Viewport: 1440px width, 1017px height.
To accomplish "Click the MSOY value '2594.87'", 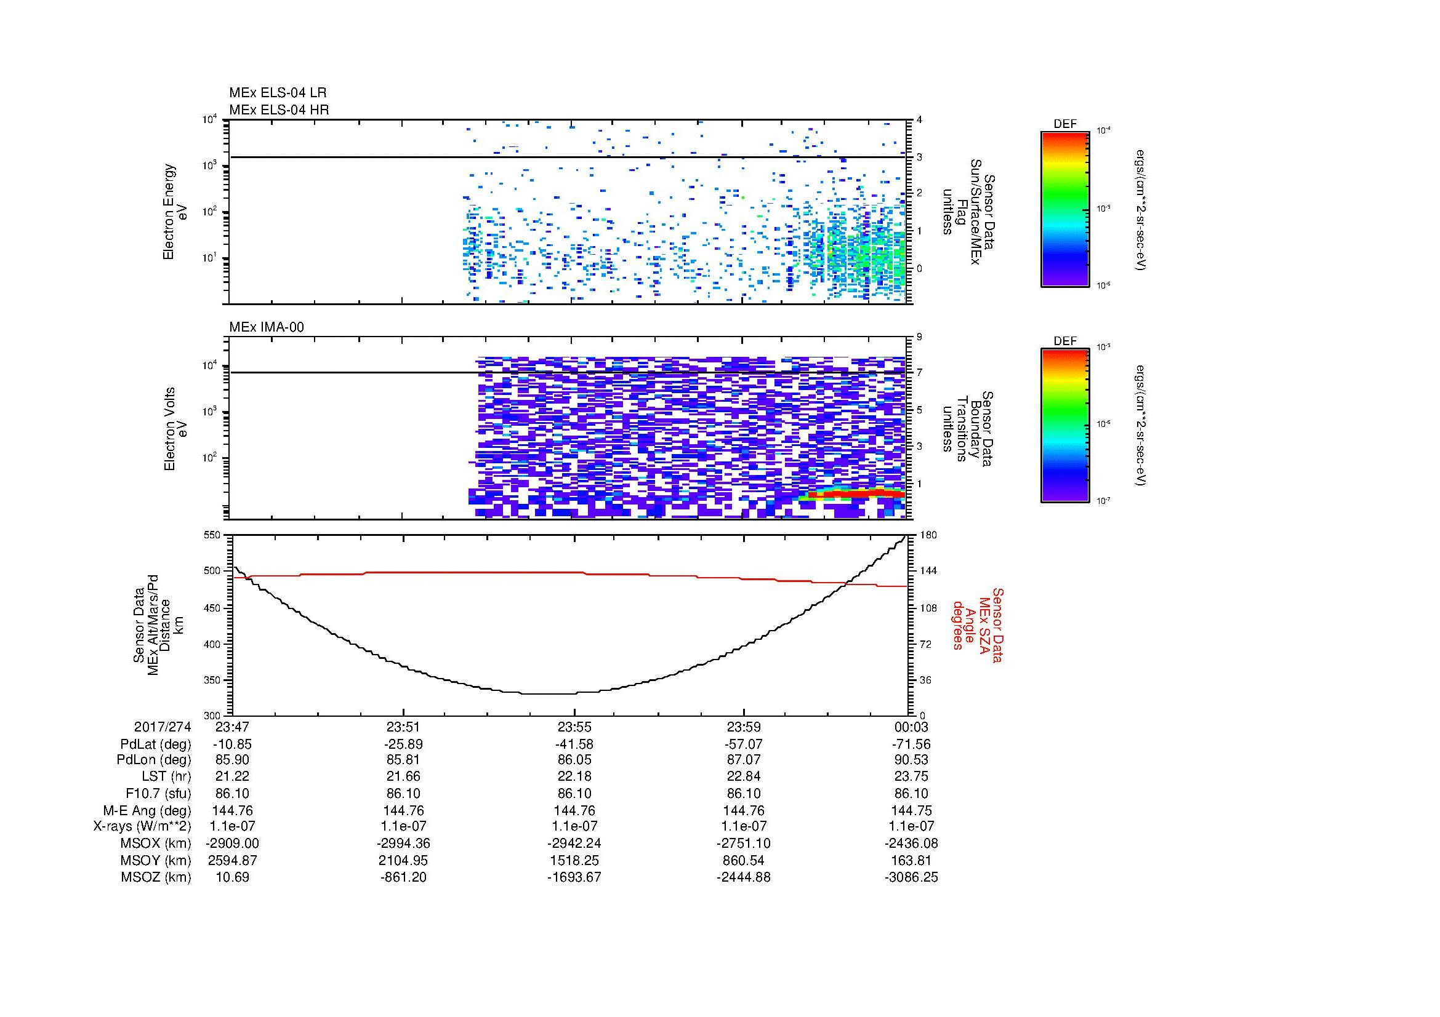I will [x=232, y=860].
